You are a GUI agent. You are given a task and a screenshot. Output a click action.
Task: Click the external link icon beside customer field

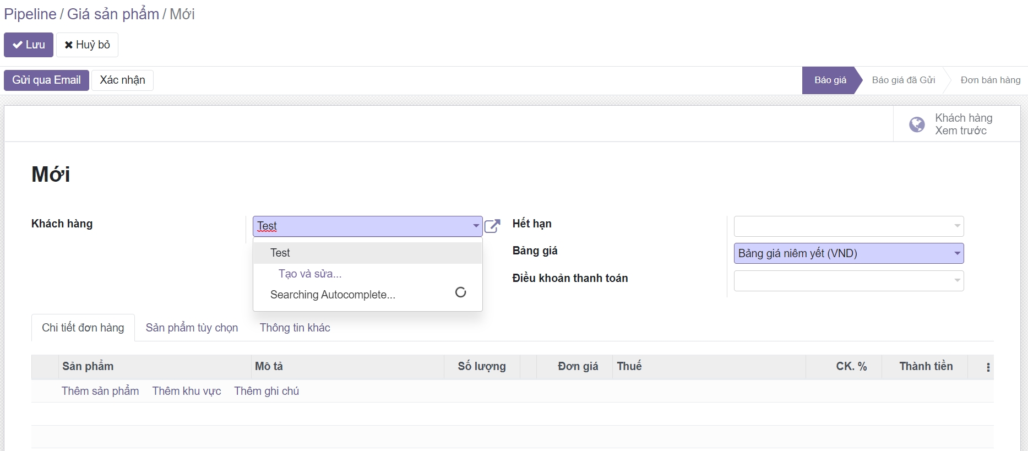(492, 226)
